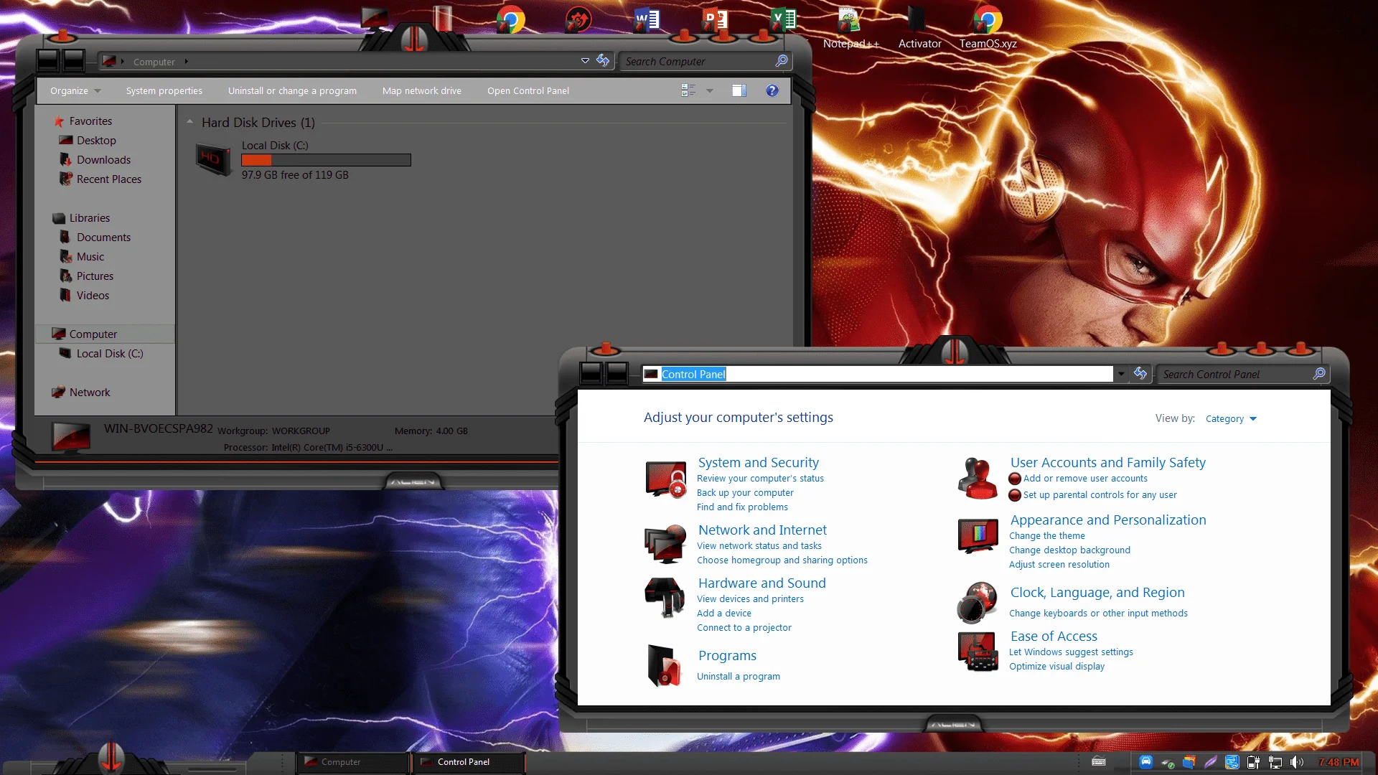Image resolution: width=1378 pixels, height=775 pixels.
Task: Open the volume icon in the system tray
Action: click(1296, 762)
